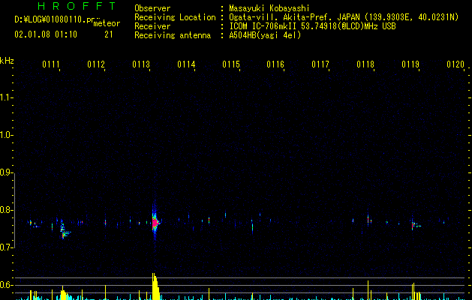Click the yellow intensity spike below 0118
This screenshot has height=300, width=472.
click(368, 290)
